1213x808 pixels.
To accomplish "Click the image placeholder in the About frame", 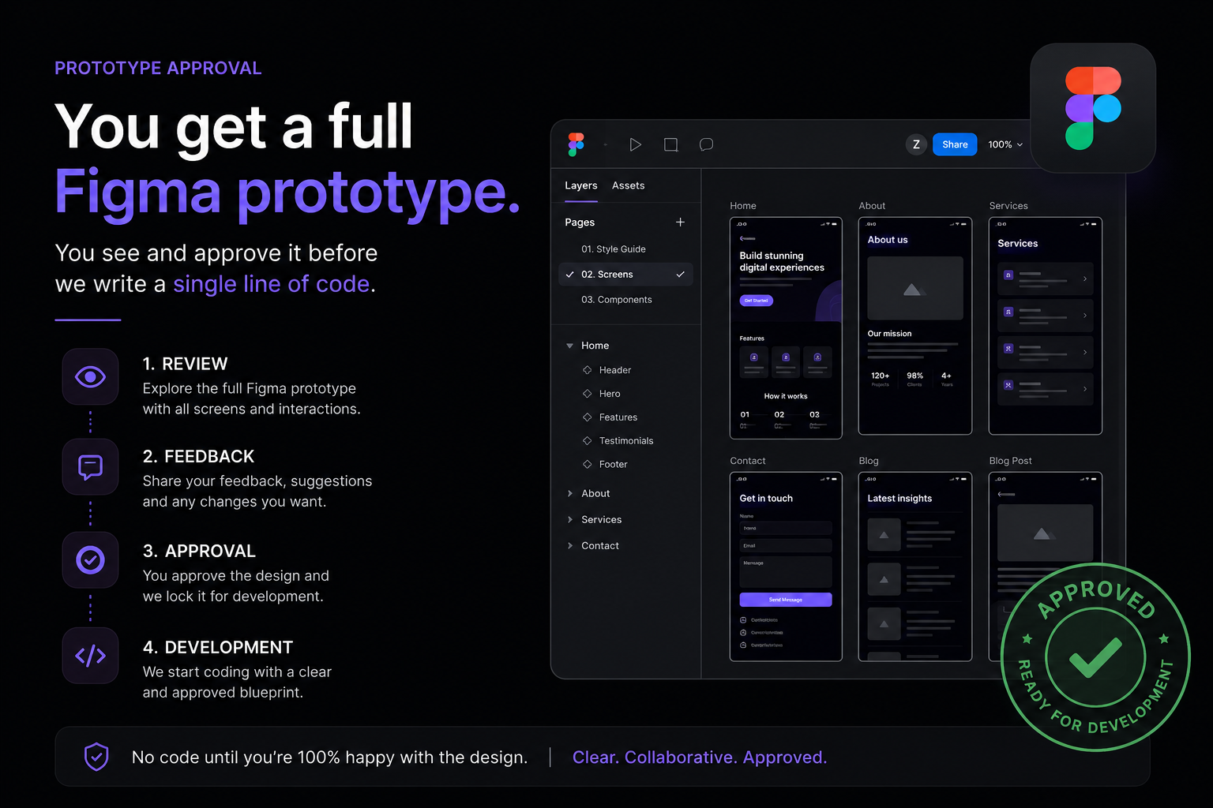I will click(915, 288).
